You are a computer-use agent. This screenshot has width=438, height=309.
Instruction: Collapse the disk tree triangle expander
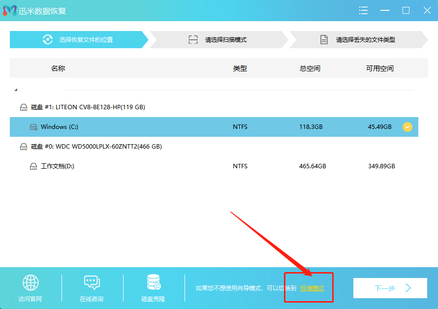pyautogui.click(x=15, y=90)
